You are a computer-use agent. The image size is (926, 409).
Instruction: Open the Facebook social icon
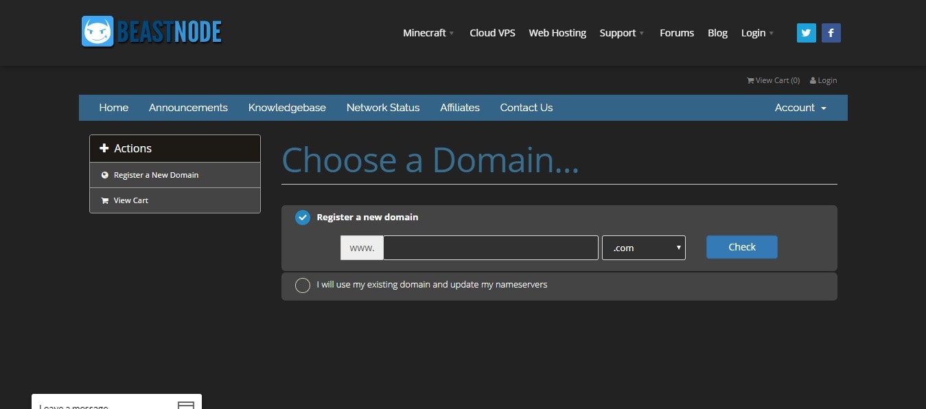pos(831,33)
